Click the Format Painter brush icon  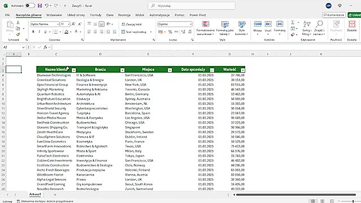point(18,34)
